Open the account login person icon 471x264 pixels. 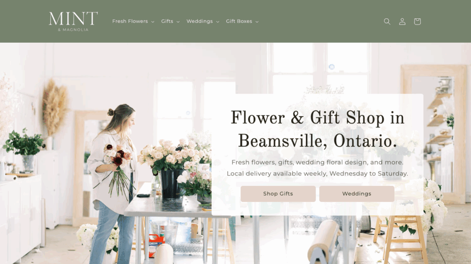pyautogui.click(x=402, y=21)
